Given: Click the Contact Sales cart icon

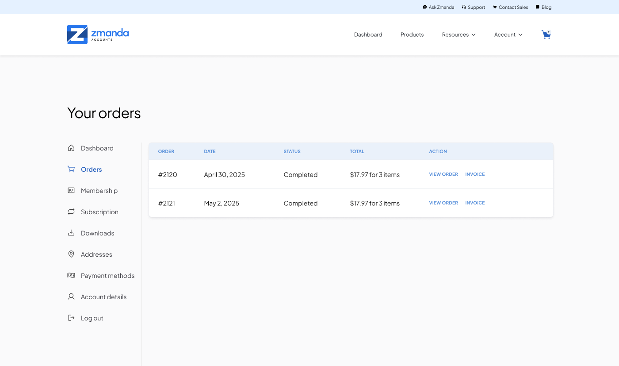Looking at the screenshot, I should [495, 7].
